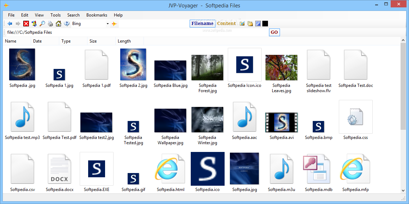This screenshot has height=204, width=409.
Task: Toggle Filename search mode
Action: [202, 24]
